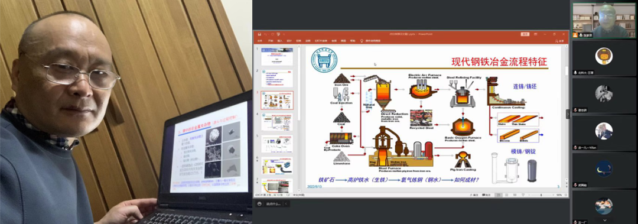The image size is (638, 224).
Task: Open Ribbon Display Options icon
Action: point(535,34)
